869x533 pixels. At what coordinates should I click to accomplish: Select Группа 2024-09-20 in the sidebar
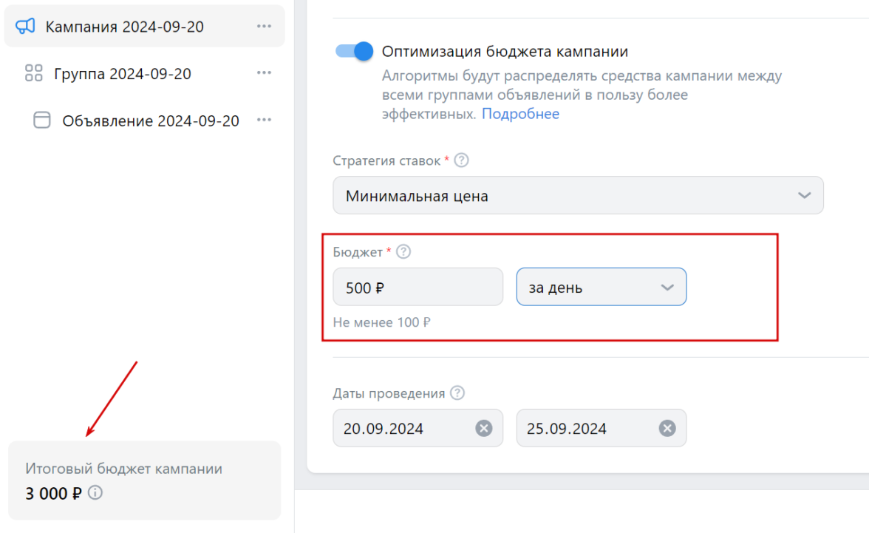(x=123, y=74)
